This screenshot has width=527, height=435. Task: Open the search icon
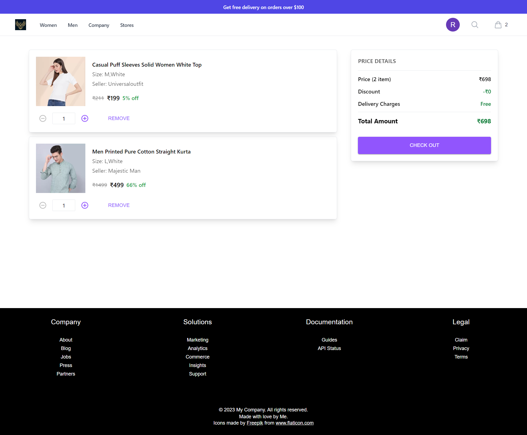click(475, 25)
